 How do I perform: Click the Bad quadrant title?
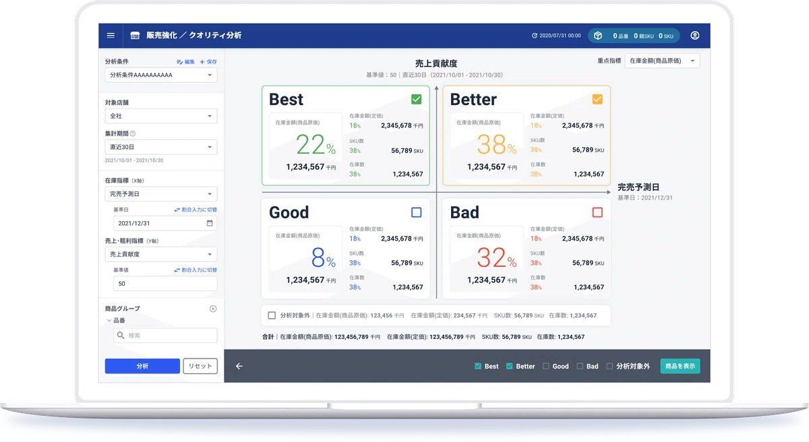click(x=465, y=212)
